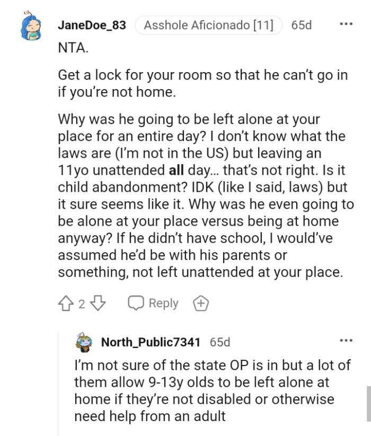Image resolution: width=371 pixels, height=436 pixels.
Task: Click North_Public7341's profile avatar
Action: (x=84, y=342)
